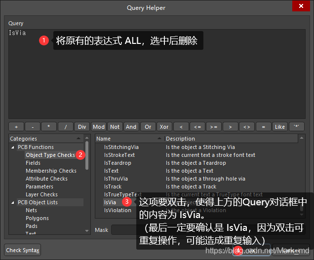
Task: Select IsStrokeText in the function list
Action: tap(119, 155)
